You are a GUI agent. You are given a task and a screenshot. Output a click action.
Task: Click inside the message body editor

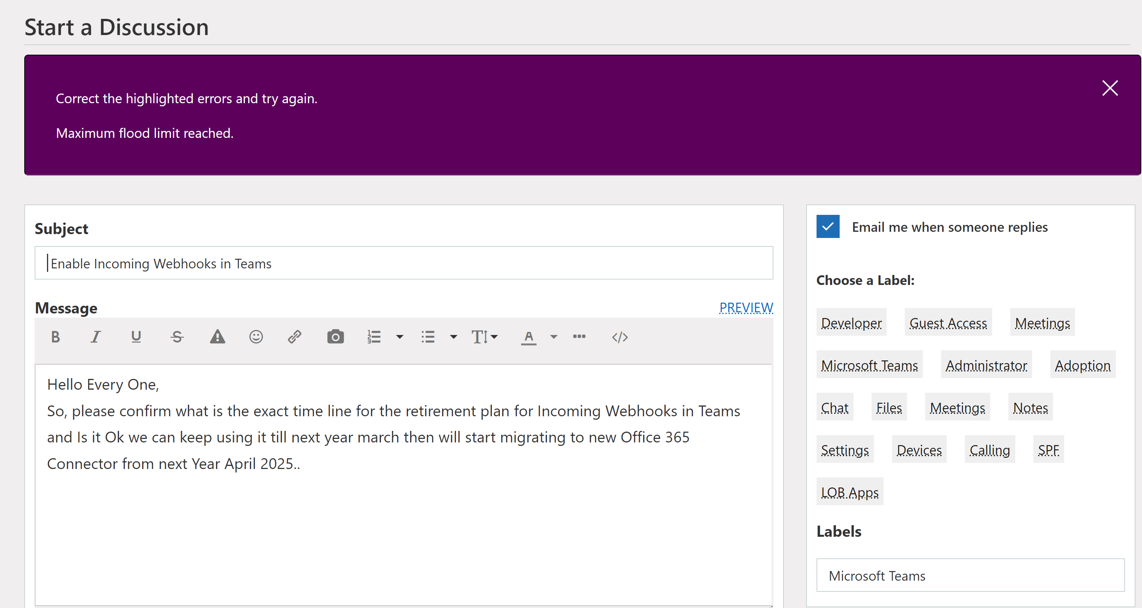point(403,485)
